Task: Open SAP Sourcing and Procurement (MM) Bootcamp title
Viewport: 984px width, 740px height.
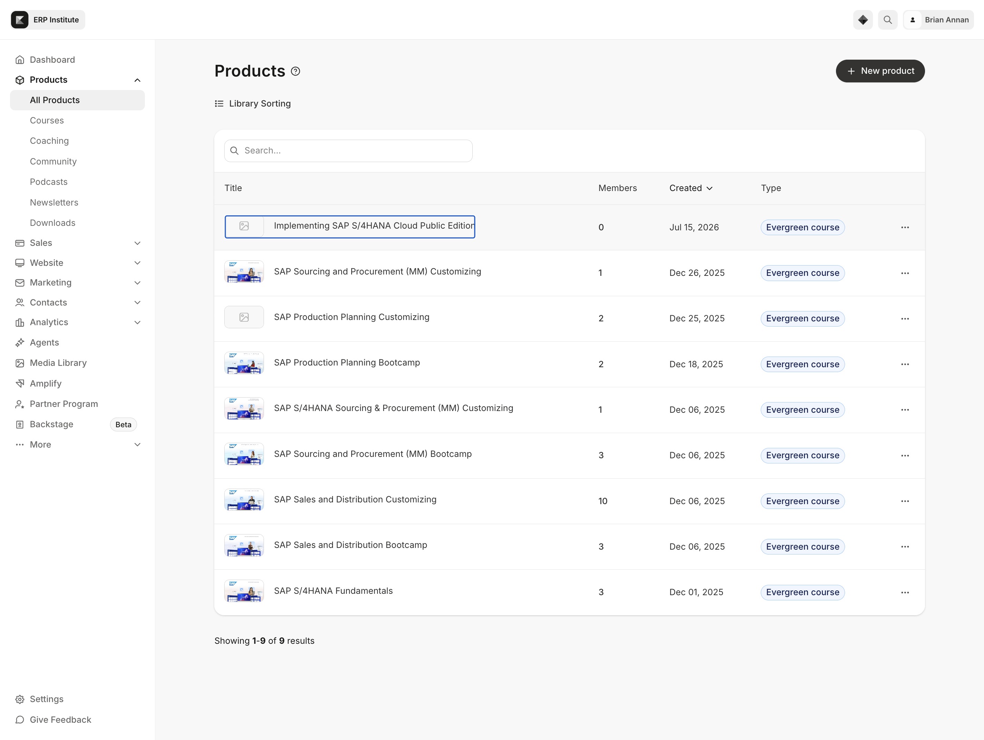Action: coord(373,454)
